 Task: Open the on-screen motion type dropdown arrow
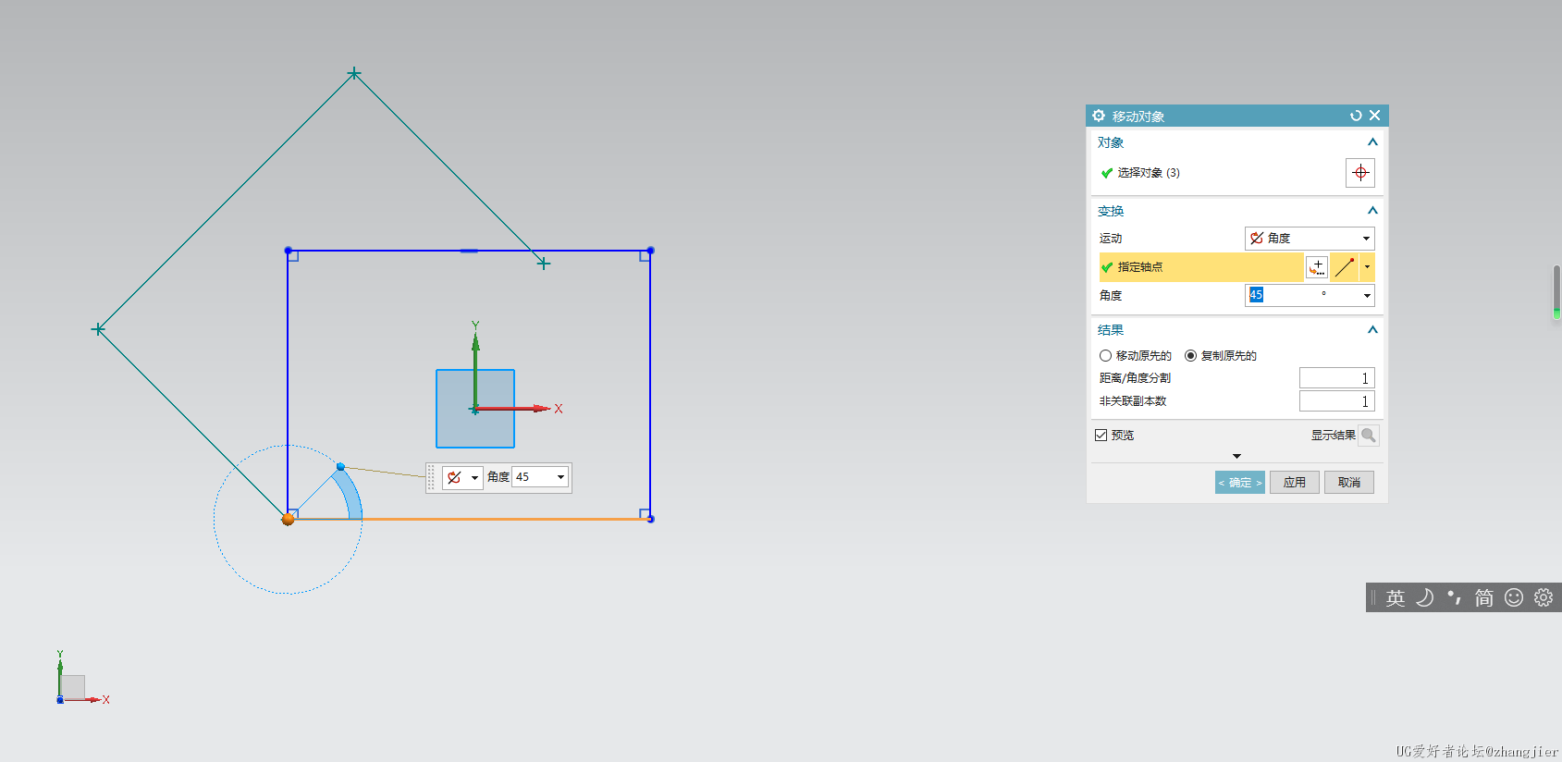[474, 478]
